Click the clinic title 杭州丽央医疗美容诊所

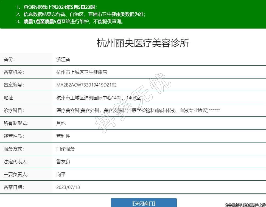point(143,43)
